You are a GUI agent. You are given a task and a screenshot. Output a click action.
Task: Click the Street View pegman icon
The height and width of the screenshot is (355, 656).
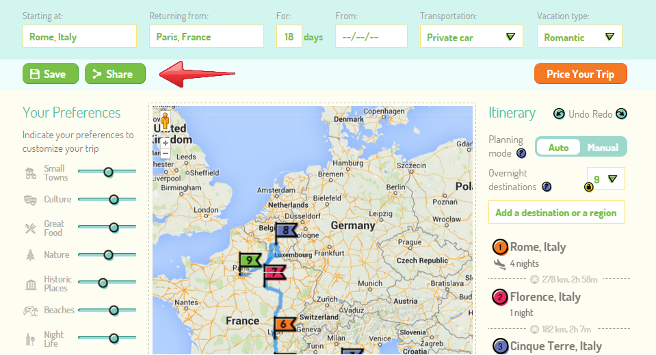tap(165, 124)
